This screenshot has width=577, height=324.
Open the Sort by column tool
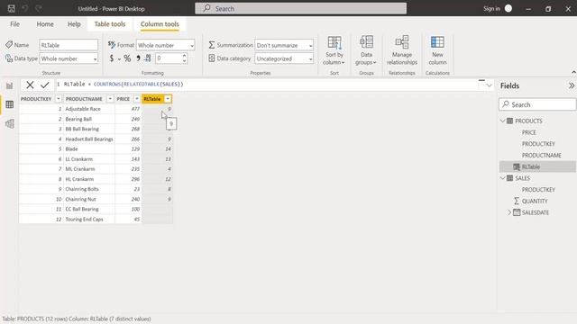(x=334, y=51)
